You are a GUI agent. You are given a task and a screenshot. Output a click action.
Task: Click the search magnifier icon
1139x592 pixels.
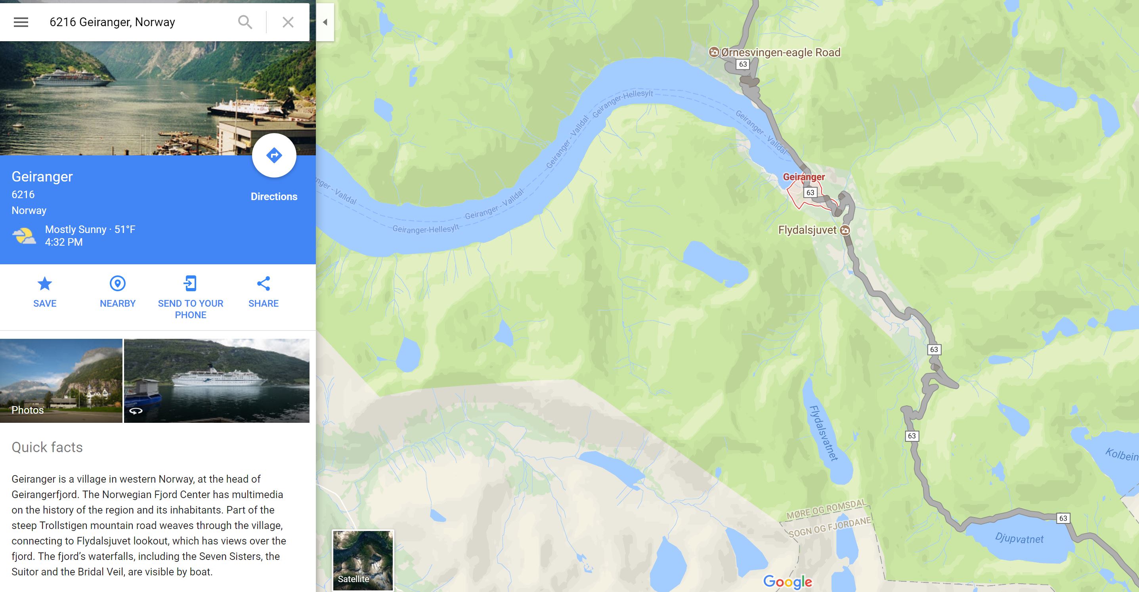pyautogui.click(x=245, y=22)
